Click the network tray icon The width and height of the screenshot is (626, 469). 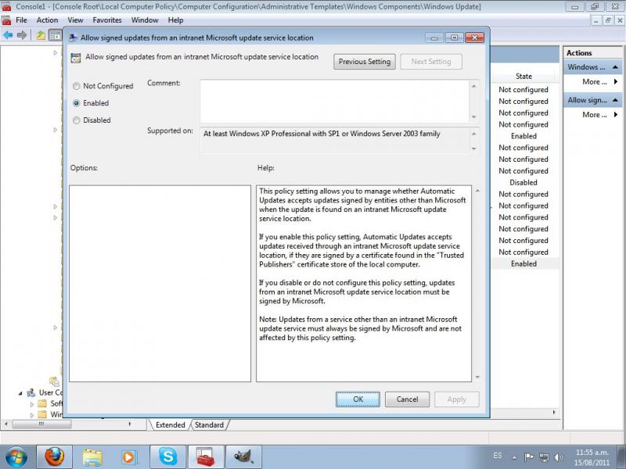click(x=544, y=457)
